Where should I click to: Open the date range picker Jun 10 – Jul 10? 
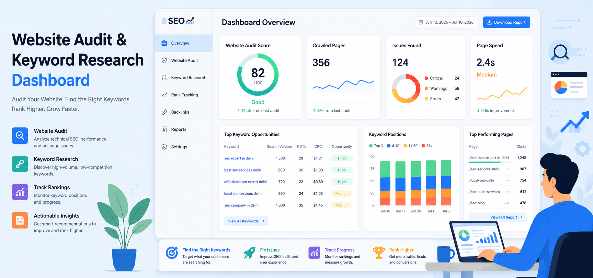pos(446,22)
